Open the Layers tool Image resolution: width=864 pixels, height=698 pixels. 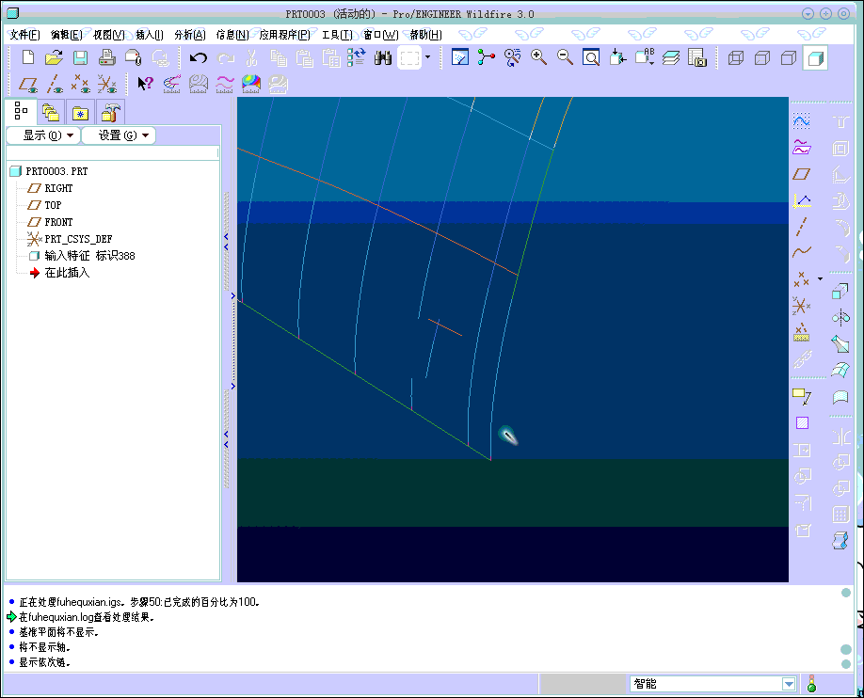click(671, 57)
